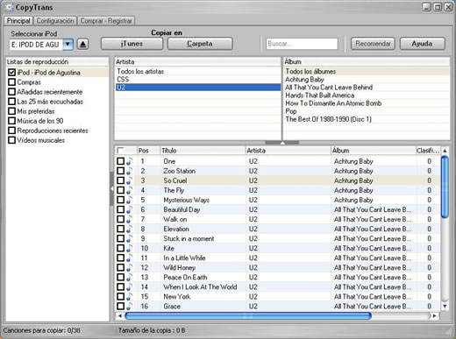Select All That You Cant Leave Behind album
This screenshot has width=456, height=339.
367,87
